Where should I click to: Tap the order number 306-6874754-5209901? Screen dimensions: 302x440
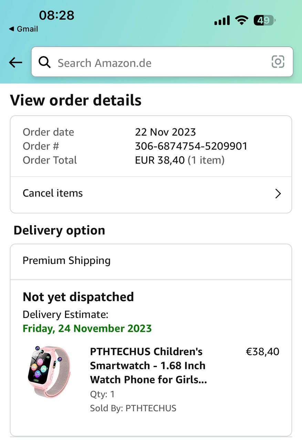[x=191, y=146]
